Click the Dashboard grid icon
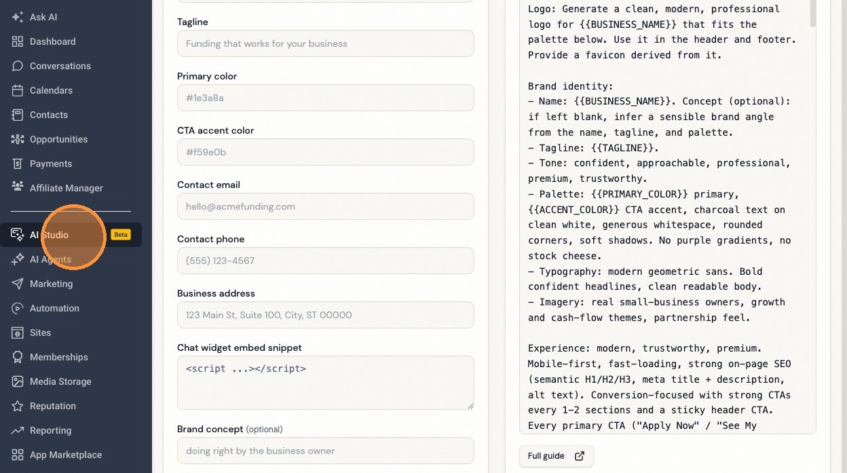Image resolution: width=847 pixels, height=473 pixels. click(x=18, y=41)
